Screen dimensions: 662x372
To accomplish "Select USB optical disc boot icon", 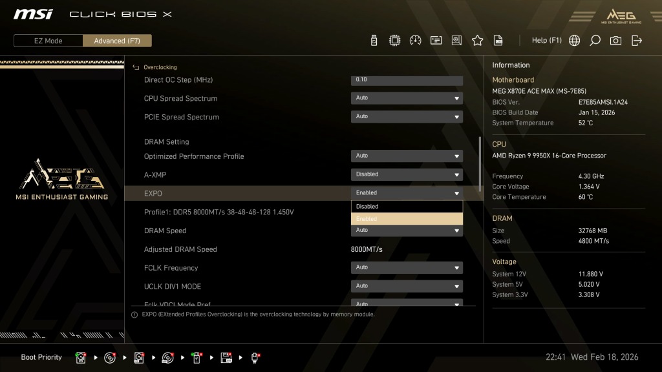I will point(167,358).
